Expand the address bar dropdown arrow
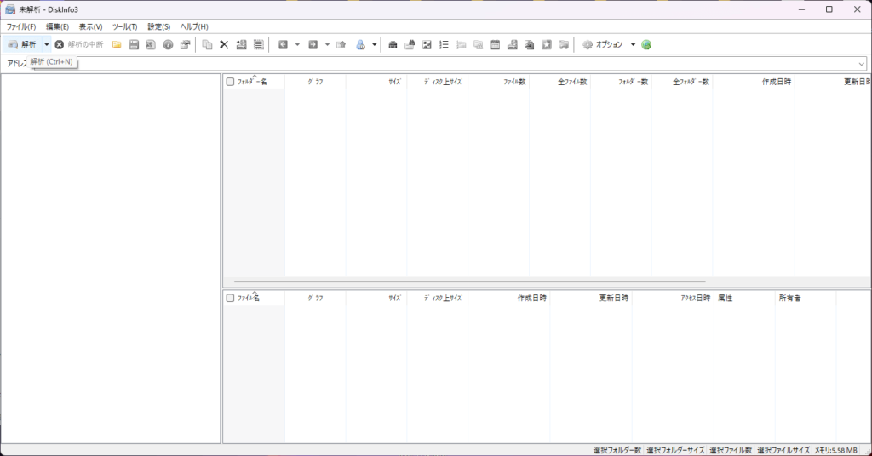The image size is (872, 456). tap(862, 64)
